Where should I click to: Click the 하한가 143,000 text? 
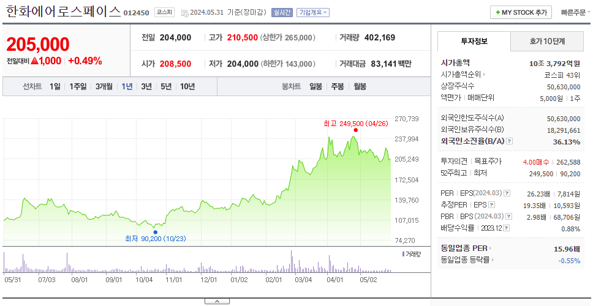tap(288, 64)
